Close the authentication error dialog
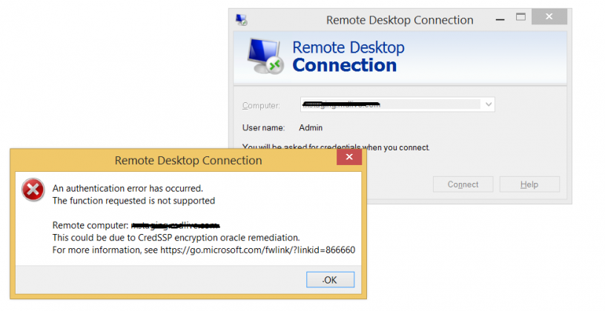Image resolution: width=605 pixels, height=311 pixels. (x=349, y=157)
